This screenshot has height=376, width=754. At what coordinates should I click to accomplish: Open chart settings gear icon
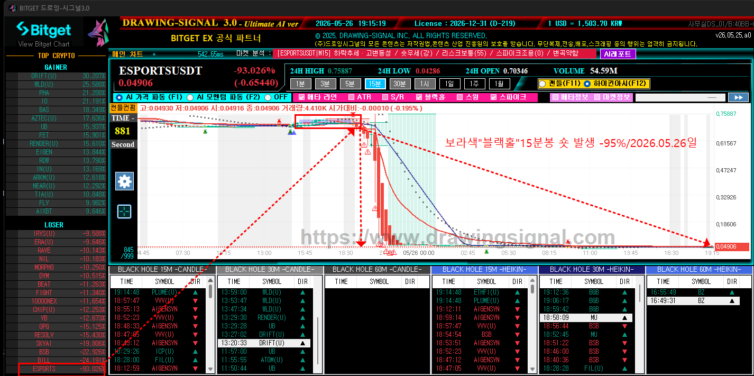point(124,181)
